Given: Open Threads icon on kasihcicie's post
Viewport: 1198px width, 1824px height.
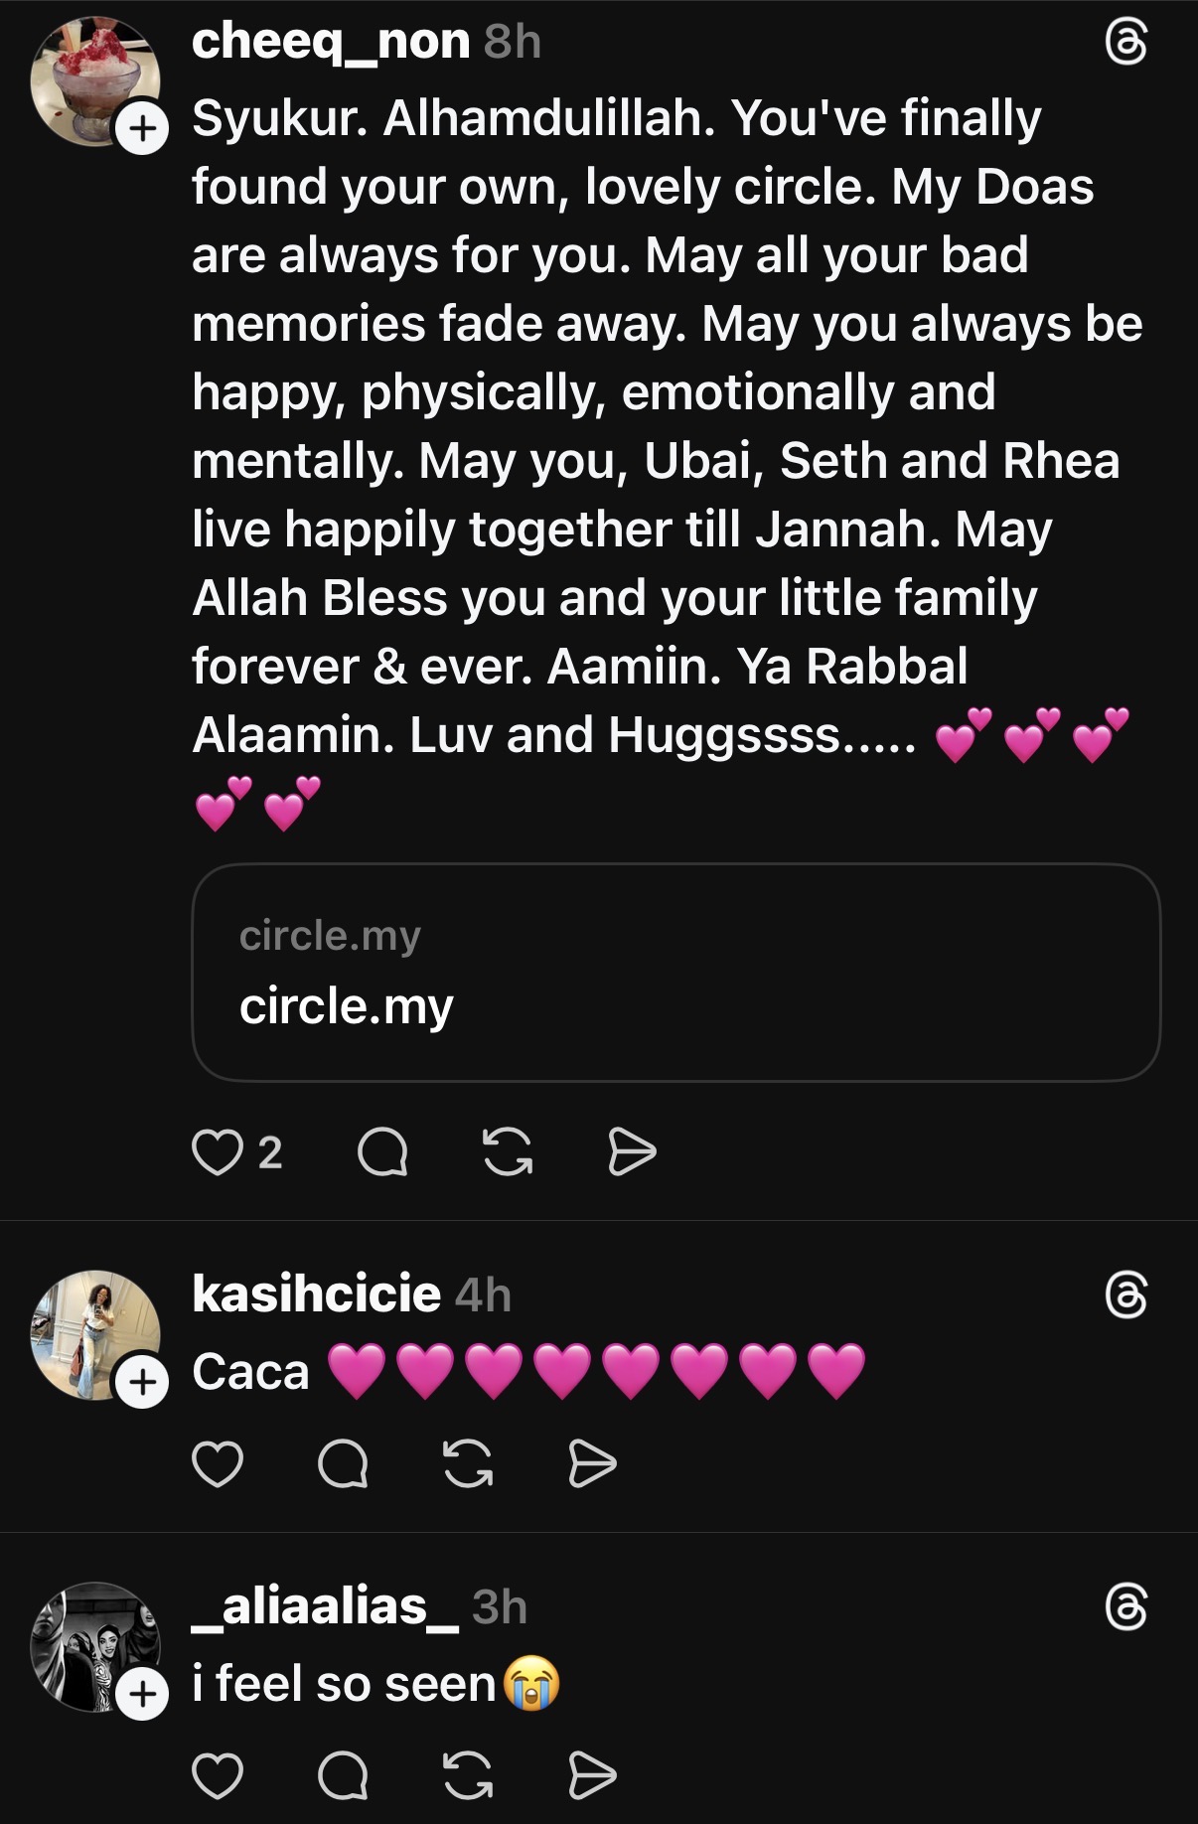Looking at the screenshot, I should pos(1125,1296).
